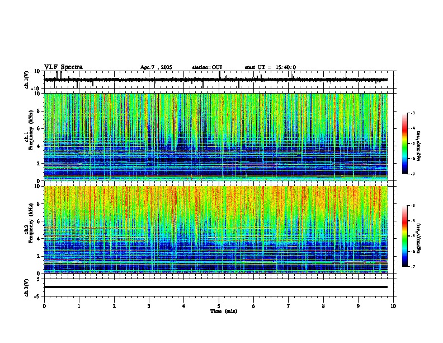Viewport: 443px width, 343px height.
Task: Click the "station=OUI" label
Action: pyautogui.click(x=207, y=67)
